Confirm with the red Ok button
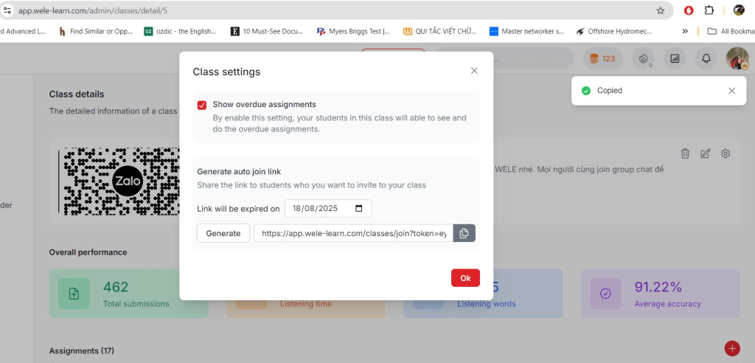This screenshot has height=363, width=755. pos(465,278)
